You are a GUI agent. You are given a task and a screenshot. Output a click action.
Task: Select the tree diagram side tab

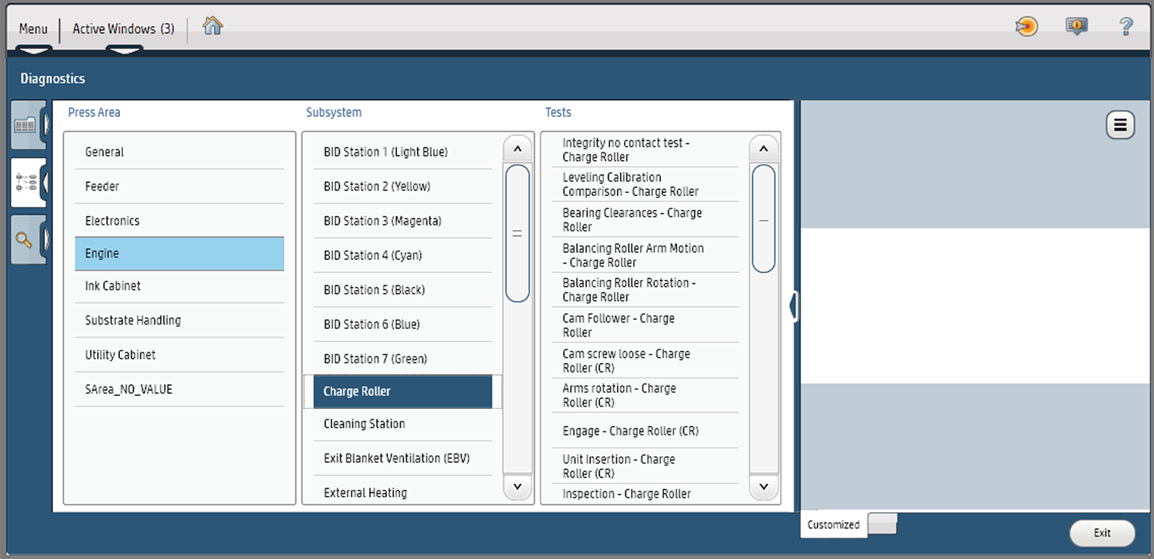click(27, 182)
